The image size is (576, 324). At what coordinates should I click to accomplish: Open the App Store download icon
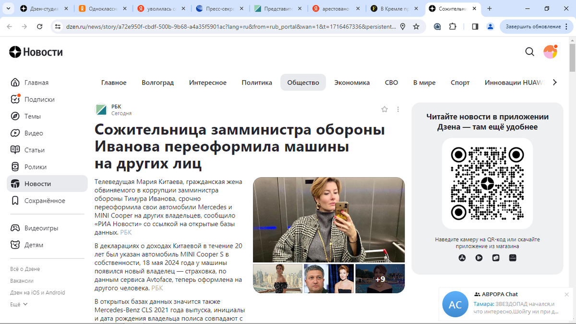[462, 258]
